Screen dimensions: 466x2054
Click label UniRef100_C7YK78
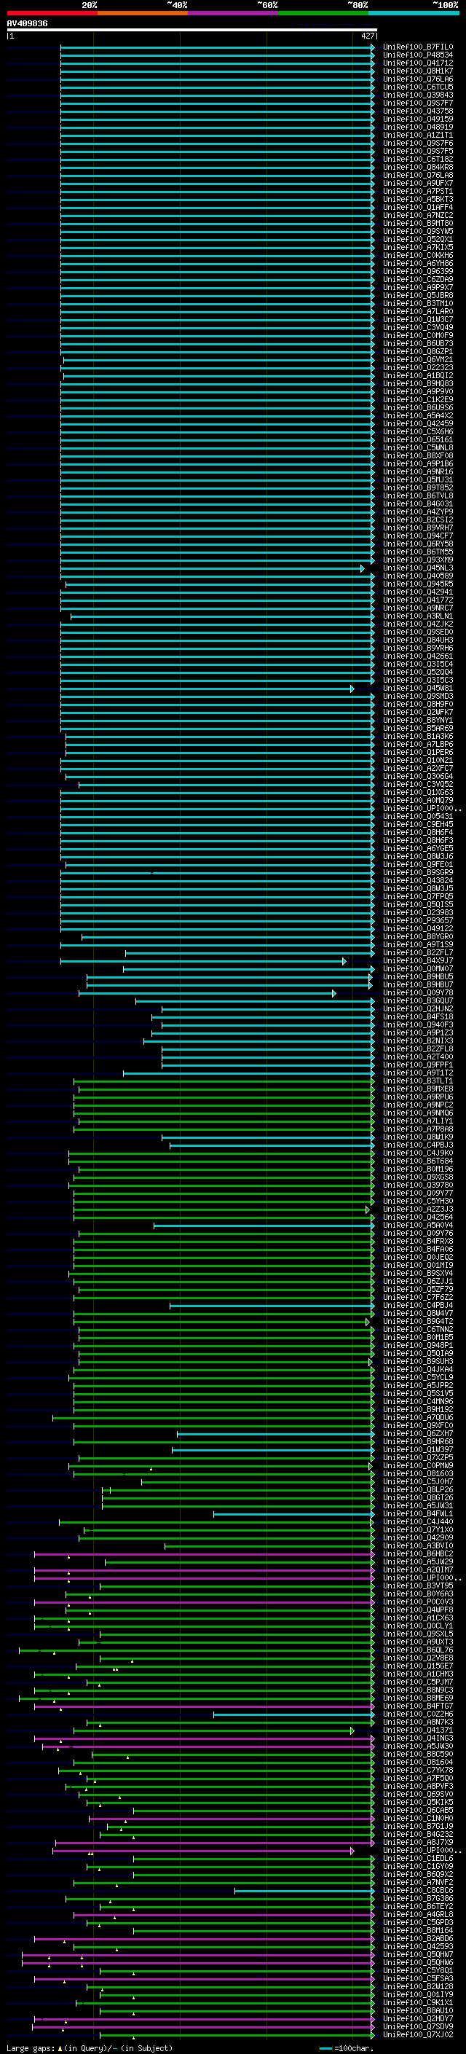pos(417,1770)
